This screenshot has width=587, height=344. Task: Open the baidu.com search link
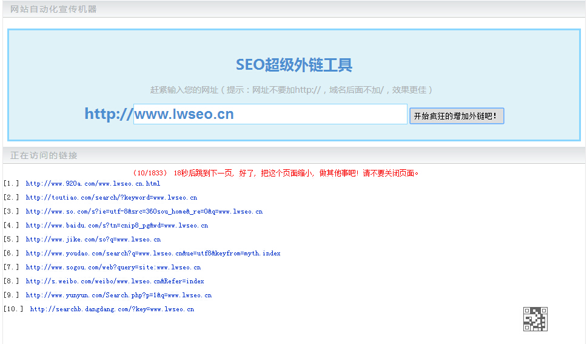(x=117, y=225)
